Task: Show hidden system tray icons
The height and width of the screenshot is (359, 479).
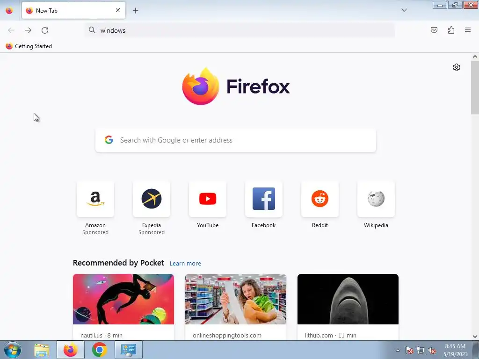Action: click(x=398, y=351)
